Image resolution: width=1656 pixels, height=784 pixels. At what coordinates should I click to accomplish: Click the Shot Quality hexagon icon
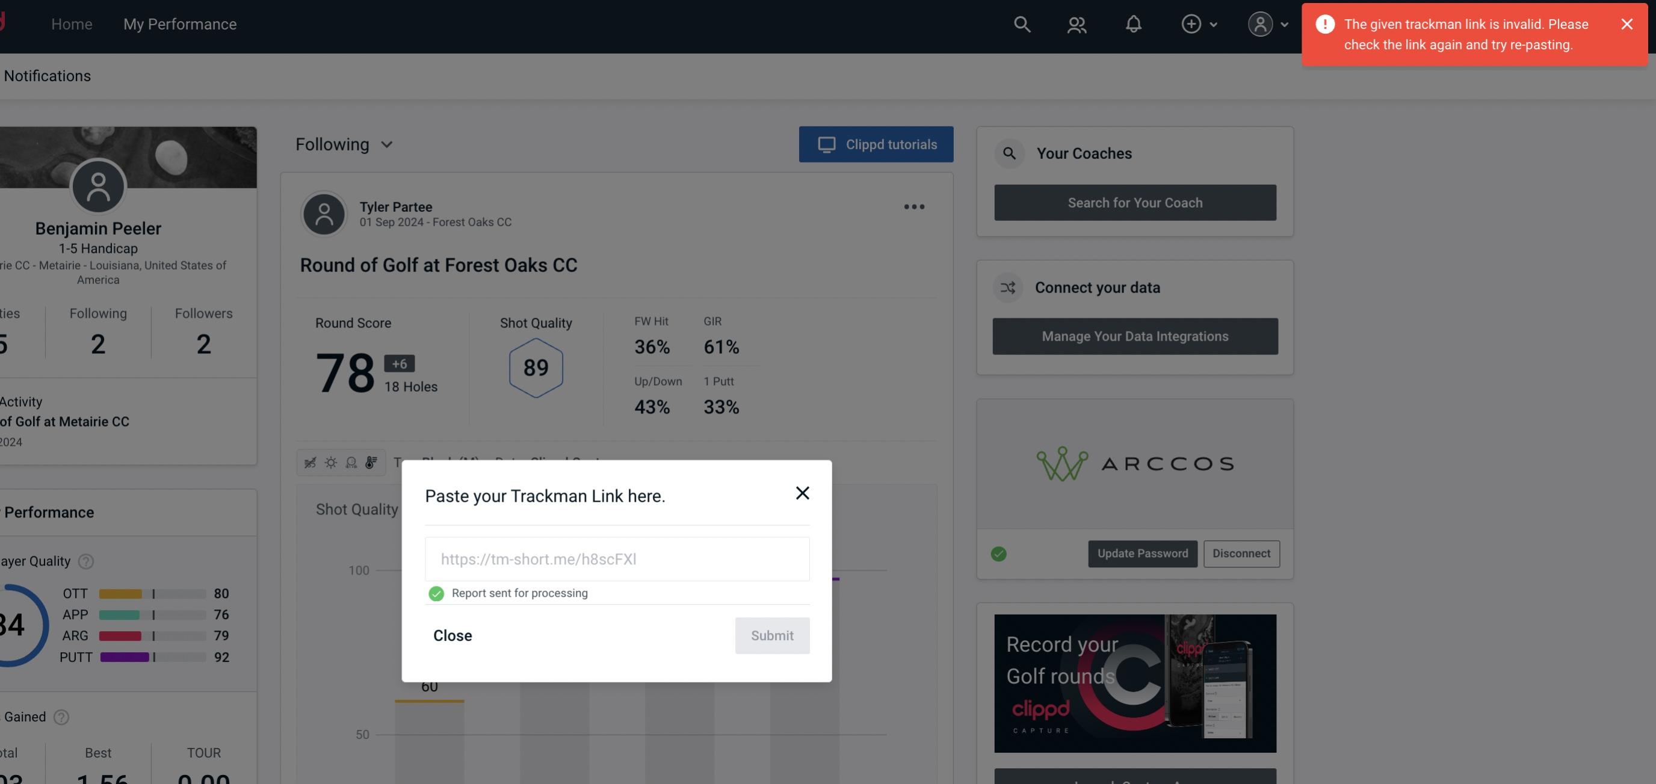point(534,368)
